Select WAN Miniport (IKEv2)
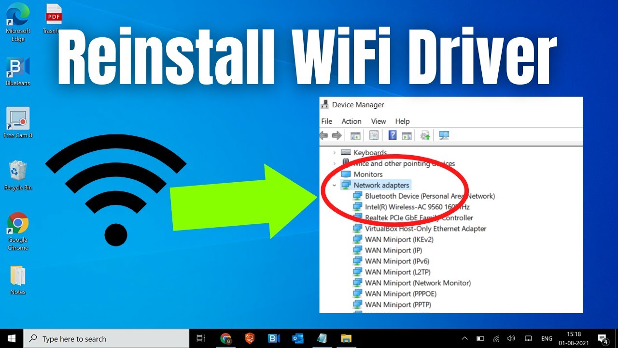The image size is (618, 348). pyautogui.click(x=393, y=240)
